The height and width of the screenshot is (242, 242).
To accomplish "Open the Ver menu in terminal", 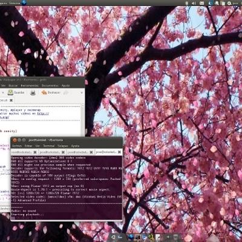I will [x=38, y=146].
